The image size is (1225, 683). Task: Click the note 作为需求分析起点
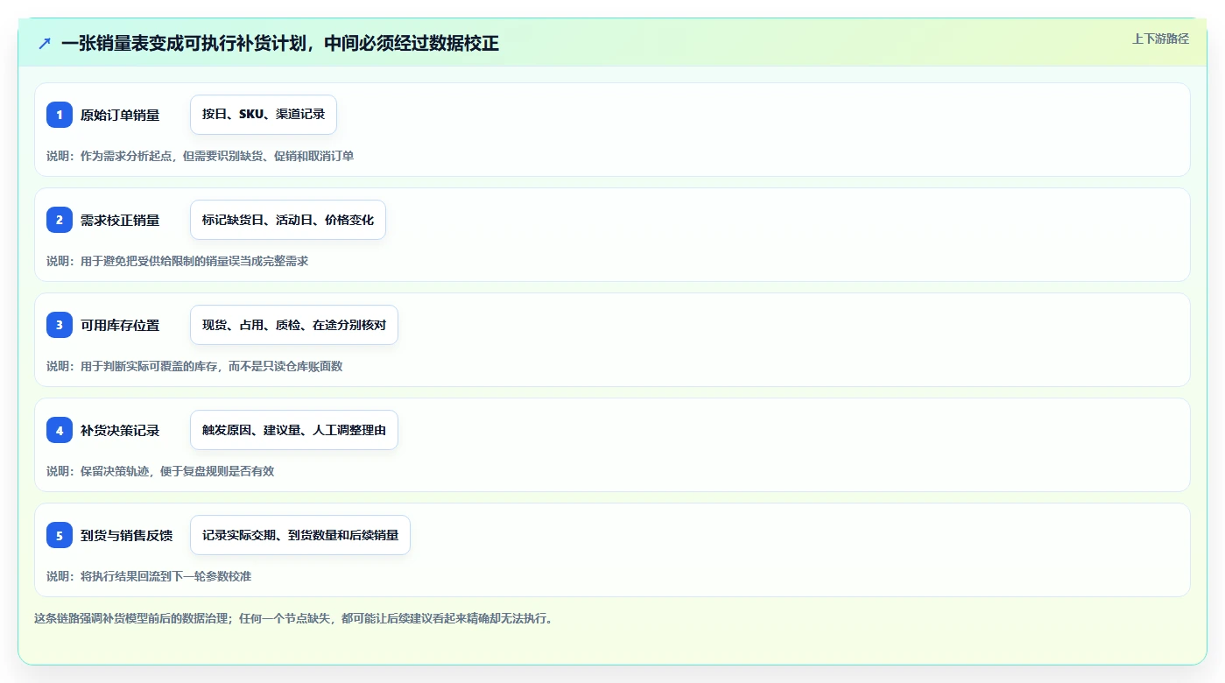(126, 156)
